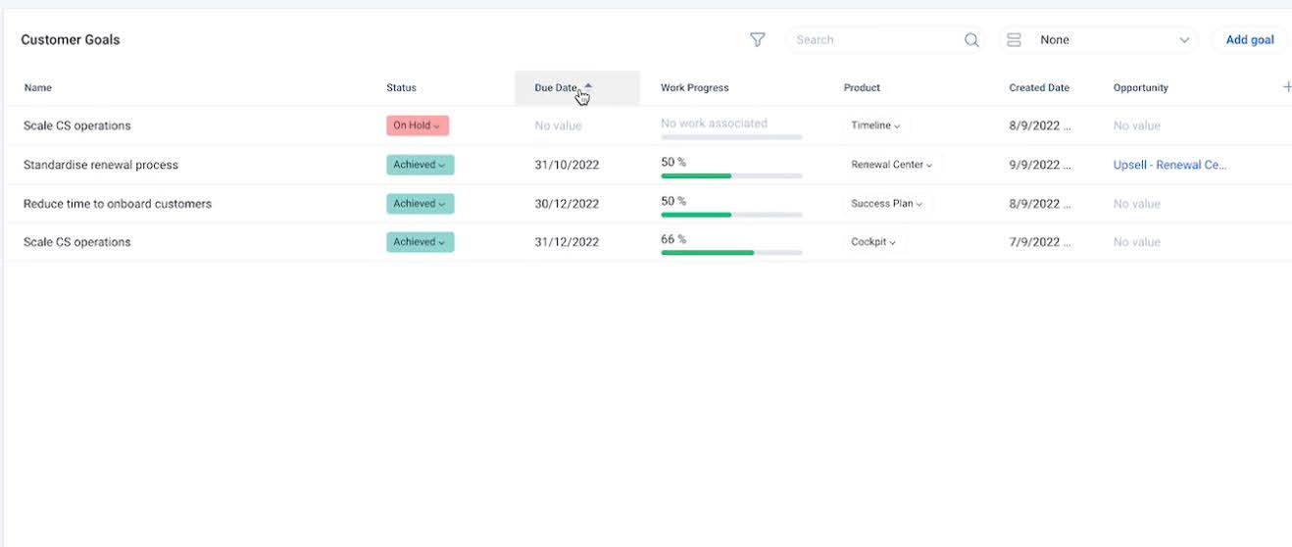Click the due date 31/10/2022
Screen dimensions: 1292x547
[x=567, y=165]
